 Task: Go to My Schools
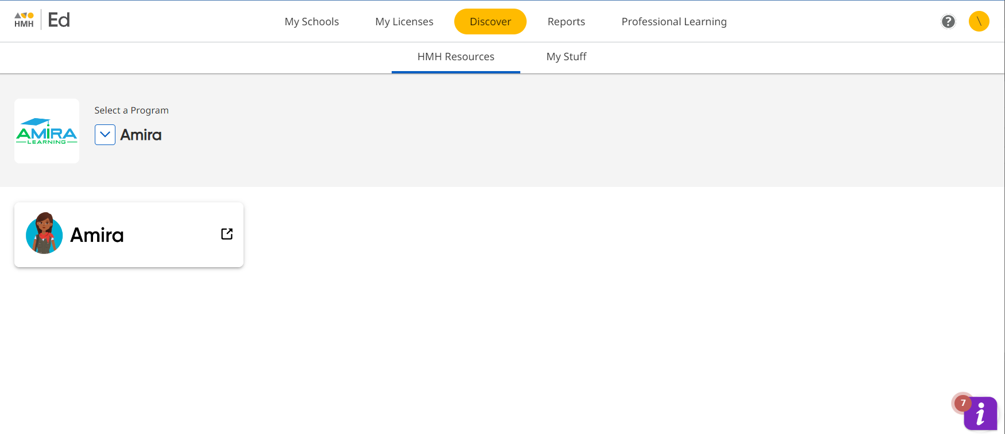click(x=312, y=22)
